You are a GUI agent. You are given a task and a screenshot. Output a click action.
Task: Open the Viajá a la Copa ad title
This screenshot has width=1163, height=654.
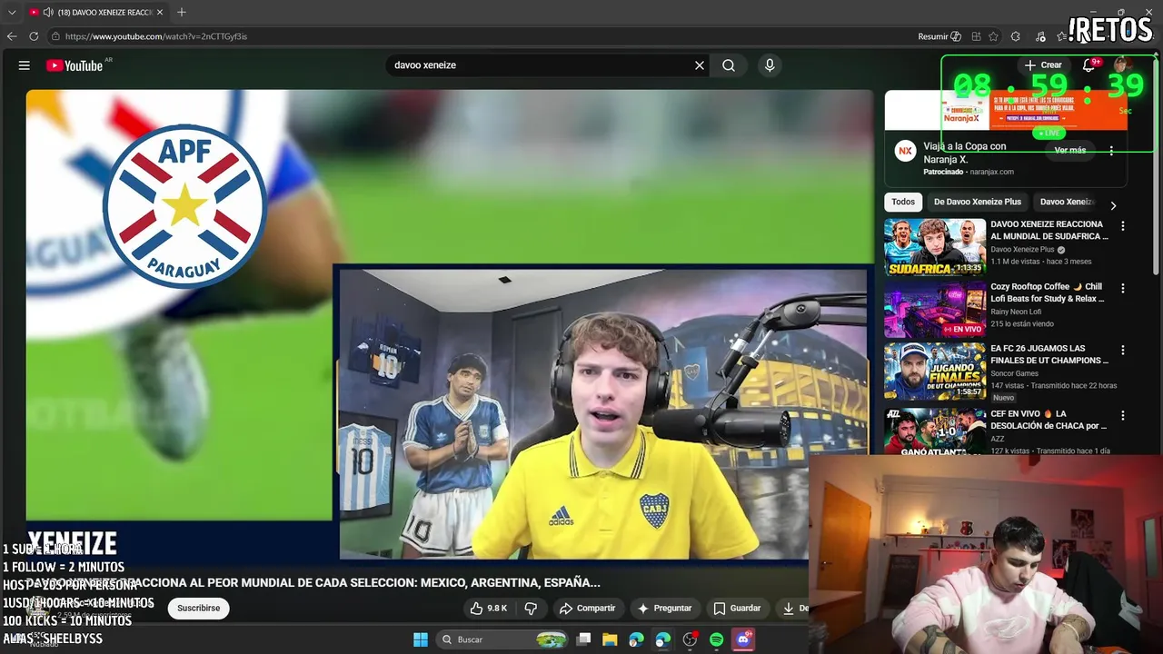(x=965, y=153)
